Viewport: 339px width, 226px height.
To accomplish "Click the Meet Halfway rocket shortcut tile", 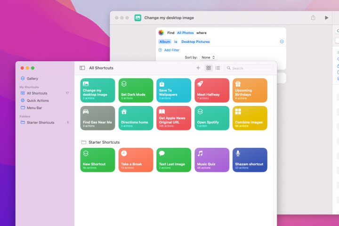I will pyautogui.click(x=212, y=90).
